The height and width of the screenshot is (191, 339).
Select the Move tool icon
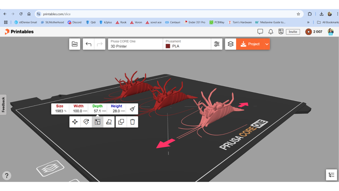point(75,122)
